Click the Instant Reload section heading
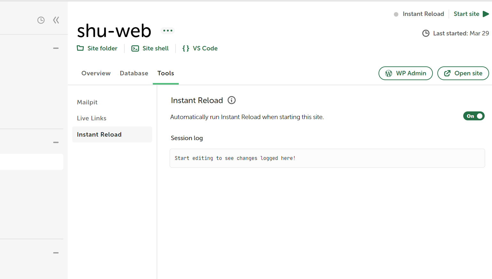 [x=197, y=100]
